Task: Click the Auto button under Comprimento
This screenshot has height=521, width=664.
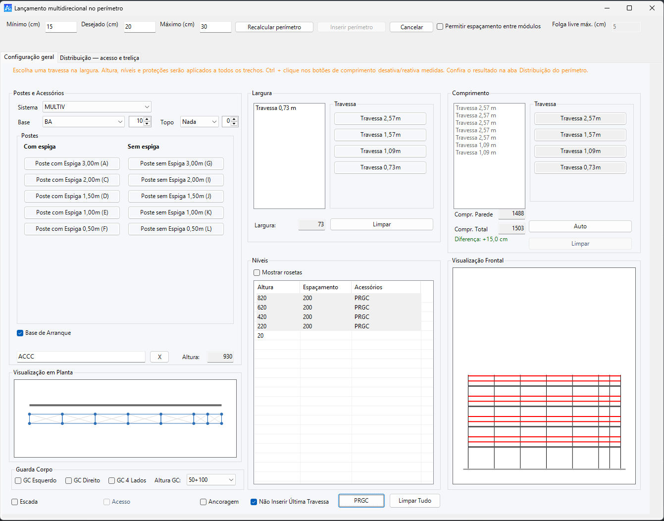Action: (x=580, y=226)
